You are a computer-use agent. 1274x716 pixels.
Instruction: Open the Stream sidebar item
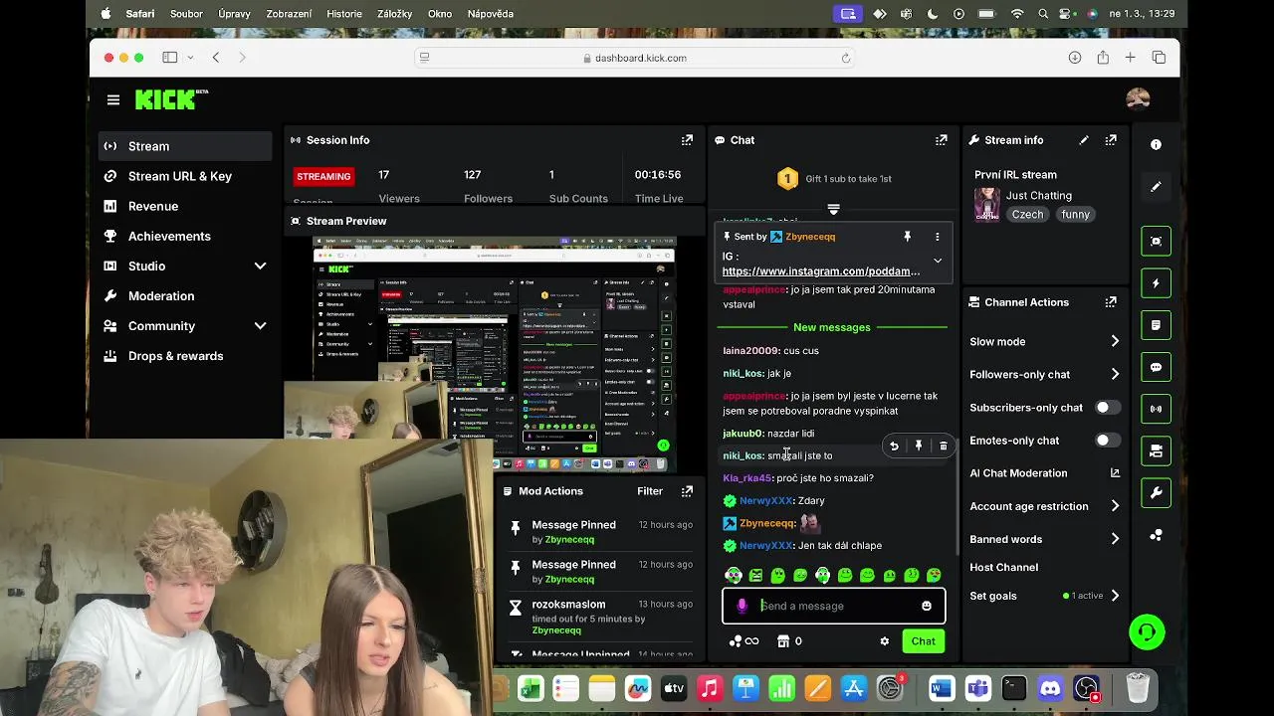tap(185, 146)
